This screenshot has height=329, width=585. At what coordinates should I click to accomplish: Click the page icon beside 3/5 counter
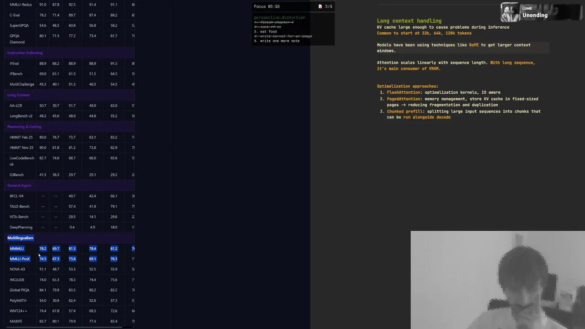pyautogui.click(x=320, y=6)
